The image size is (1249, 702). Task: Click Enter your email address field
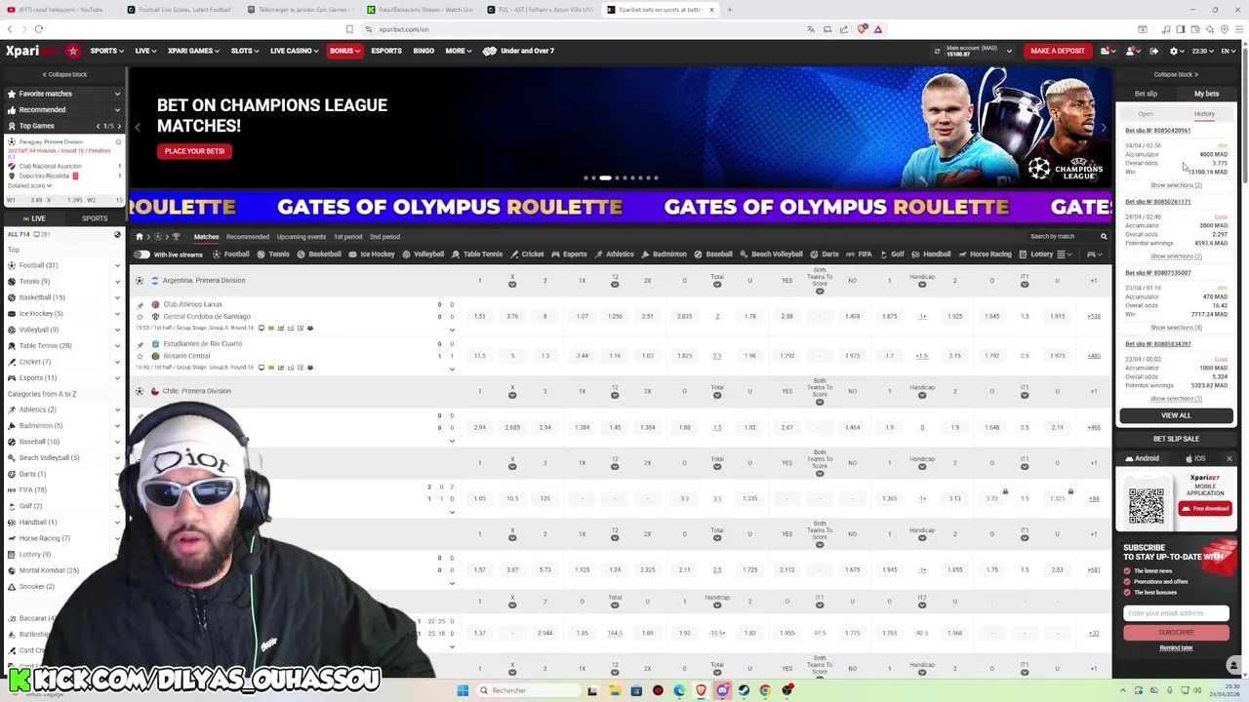pyautogui.click(x=1176, y=613)
